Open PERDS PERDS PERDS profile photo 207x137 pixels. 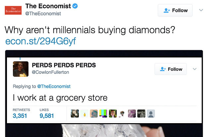(20, 69)
